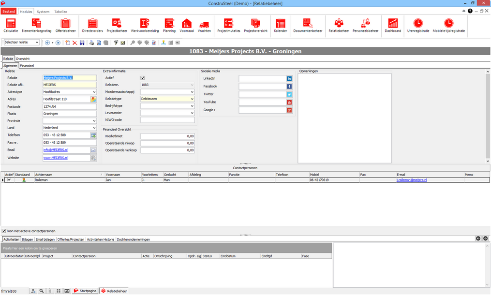Open the Relatietype dropdown
Image resolution: width=491 pixels, height=295 pixels.
pyautogui.click(x=192, y=99)
